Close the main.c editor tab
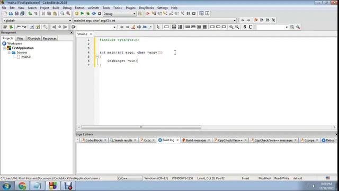The image size is (339, 191). click(x=91, y=34)
